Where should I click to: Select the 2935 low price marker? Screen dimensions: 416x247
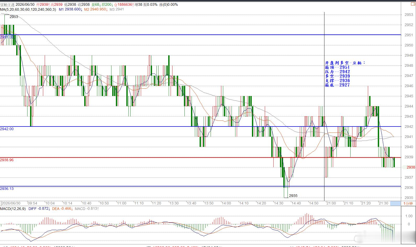(293, 196)
